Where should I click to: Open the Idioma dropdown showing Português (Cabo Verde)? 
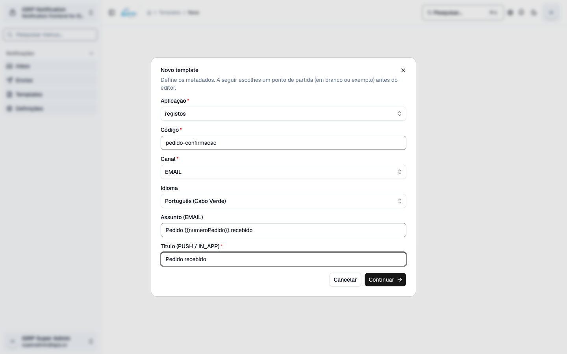tap(283, 201)
